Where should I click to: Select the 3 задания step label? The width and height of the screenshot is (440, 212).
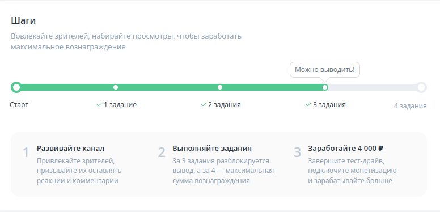[329, 105]
